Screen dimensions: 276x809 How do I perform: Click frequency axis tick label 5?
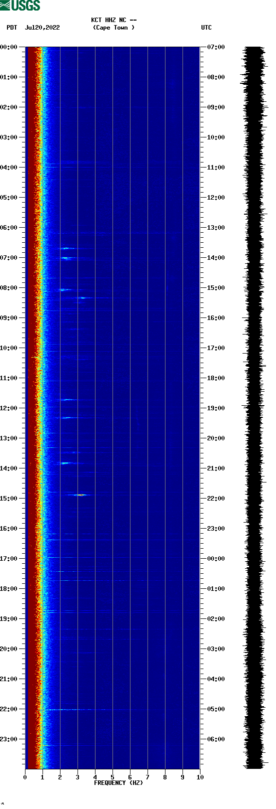tap(112, 777)
